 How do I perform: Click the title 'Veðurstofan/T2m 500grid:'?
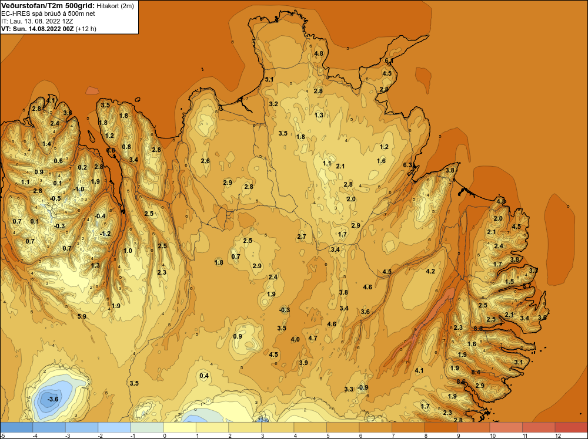(48, 6)
